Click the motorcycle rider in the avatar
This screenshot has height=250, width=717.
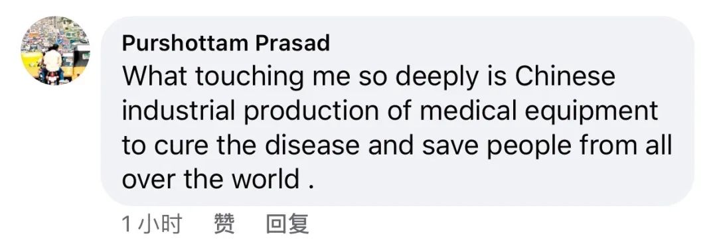point(52,64)
